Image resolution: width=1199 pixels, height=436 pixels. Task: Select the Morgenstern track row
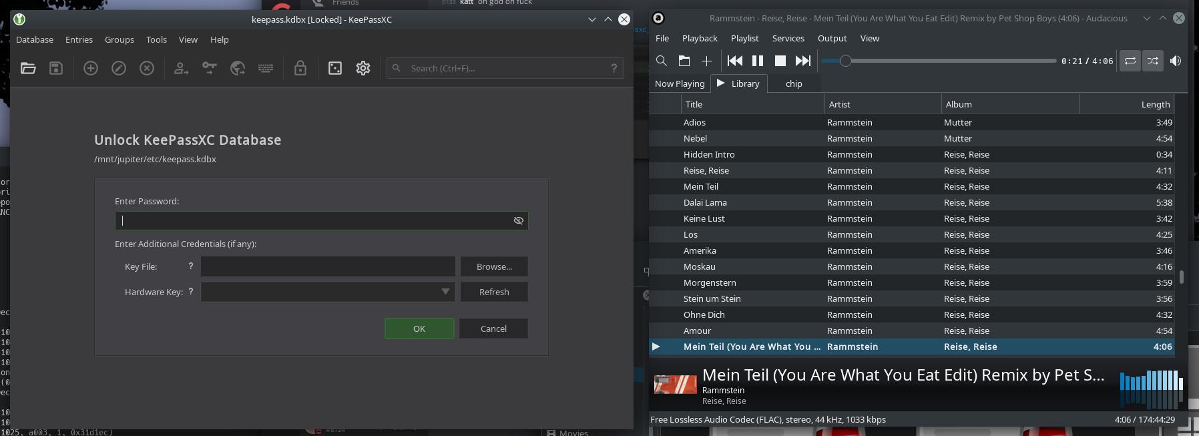[x=912, y=282]
